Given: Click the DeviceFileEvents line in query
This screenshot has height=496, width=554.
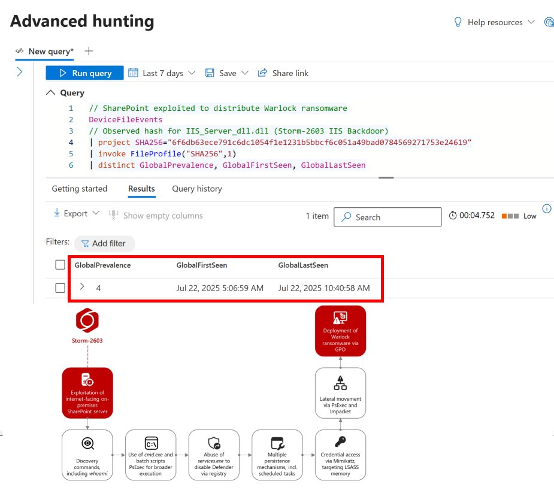Looking at the screenshot, I should (125, 119).
